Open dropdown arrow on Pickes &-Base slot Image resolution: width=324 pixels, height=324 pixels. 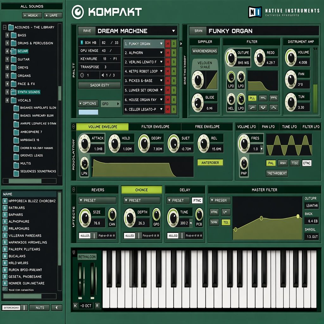[161, 81]
